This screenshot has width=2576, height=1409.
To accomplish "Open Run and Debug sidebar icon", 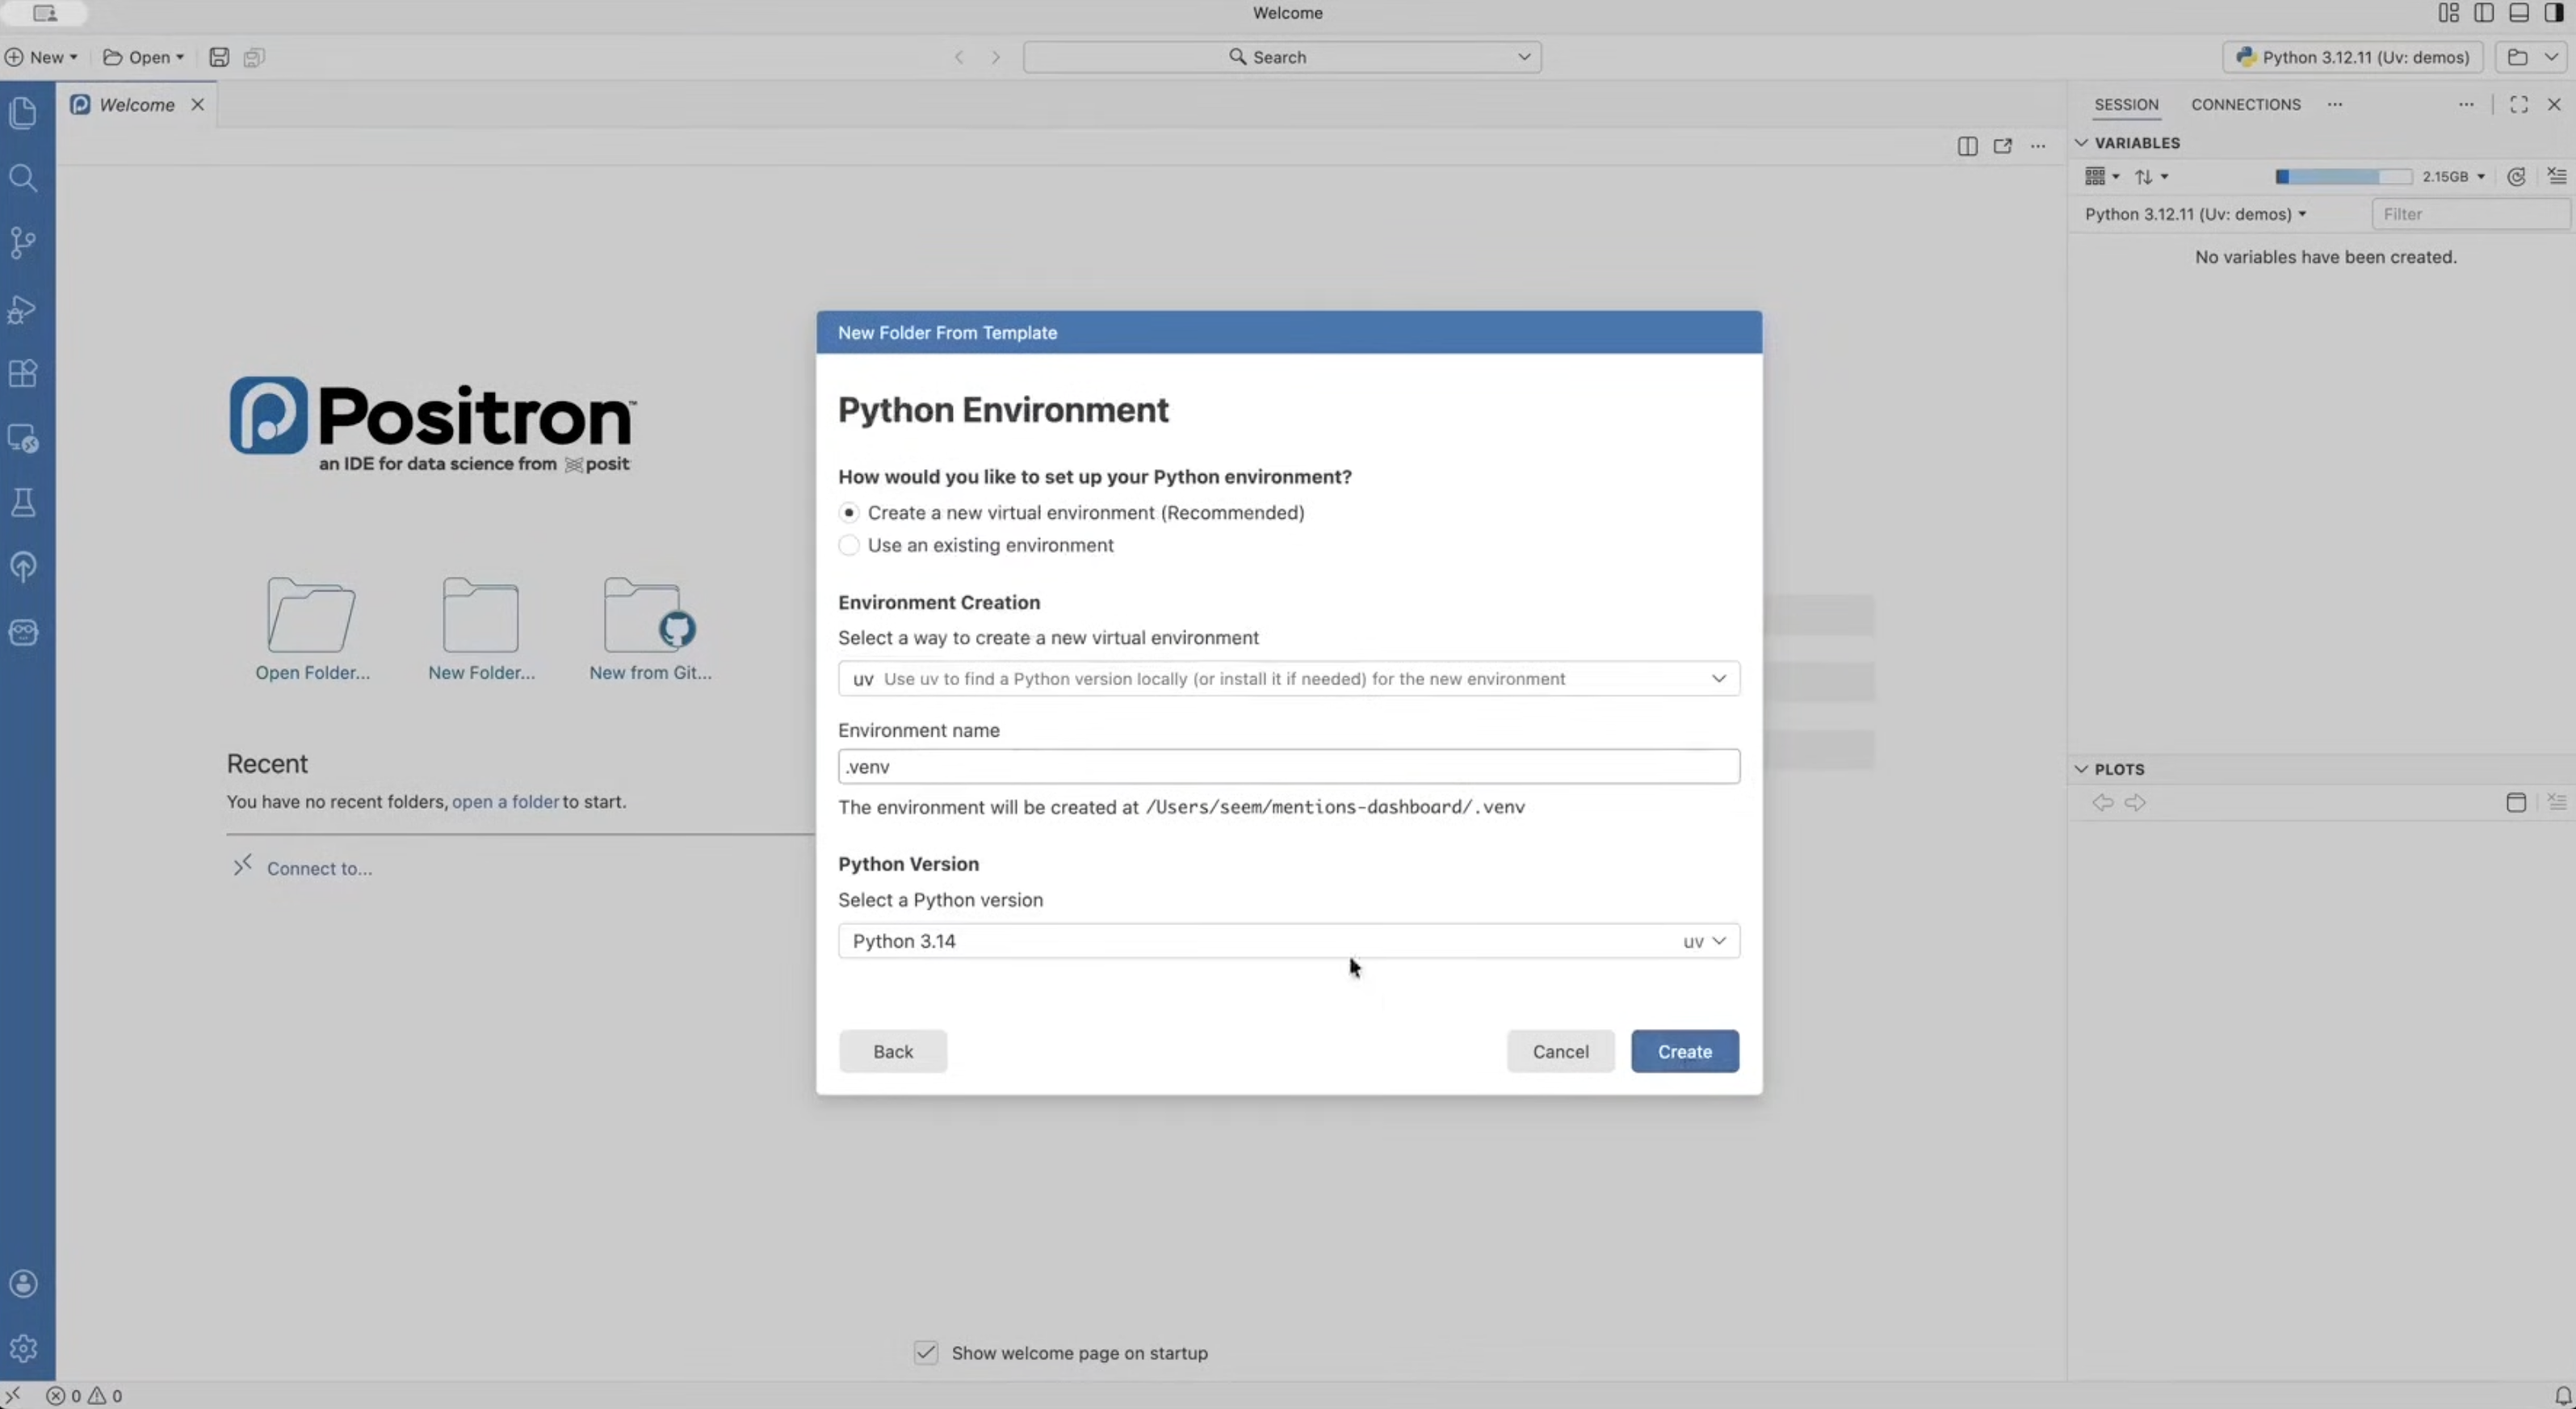I will (23, 309).
